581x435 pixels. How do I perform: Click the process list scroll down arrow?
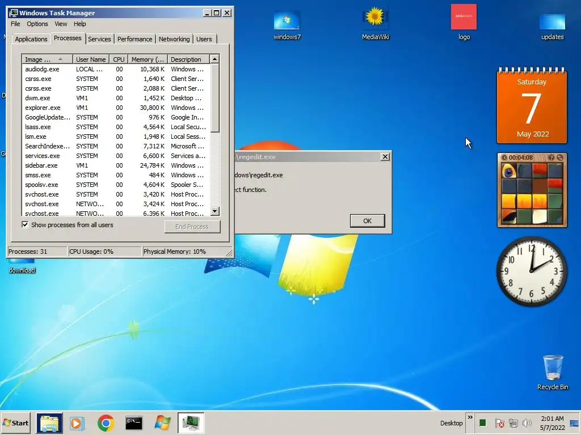(x=215, y=211)
